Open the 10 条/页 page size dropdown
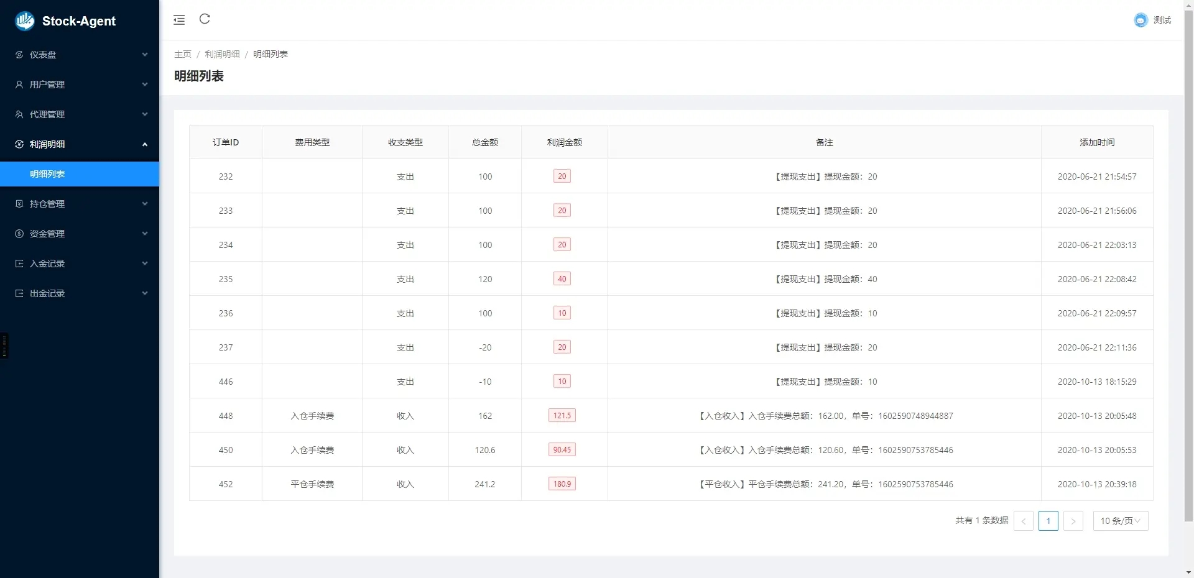Screen dimensions: 1194x578 pyautogui.click(x=1121, y=521)
